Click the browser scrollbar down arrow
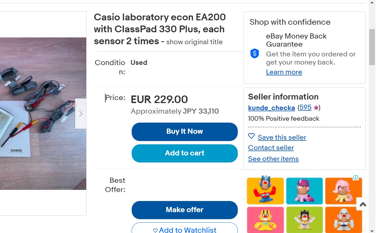376x233 pixels. (372, 231)
